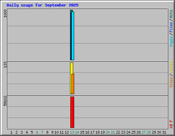Screen dimensions: 175x136
Task: Click the 133 y-axis value
Action: pyautogui.click(x=5, y=65)
